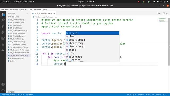Open the Search view in activity bar
The height and width of the screenshot is (96, 170).
pos(3,20)
